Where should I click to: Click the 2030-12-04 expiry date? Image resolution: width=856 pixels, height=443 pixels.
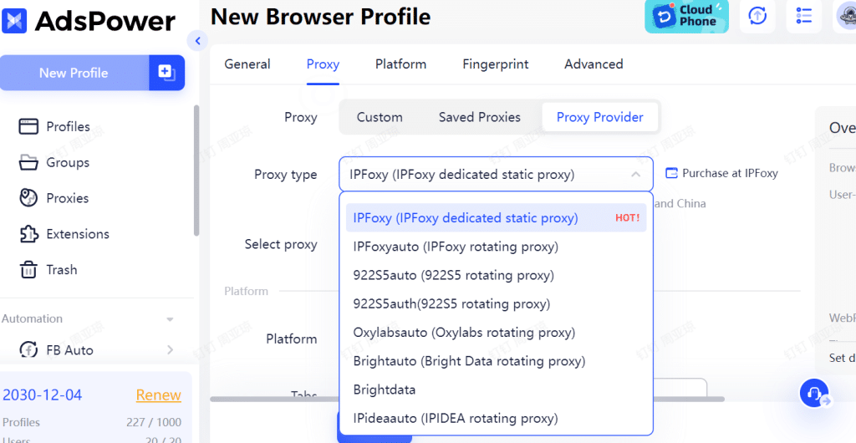(42, 395)
